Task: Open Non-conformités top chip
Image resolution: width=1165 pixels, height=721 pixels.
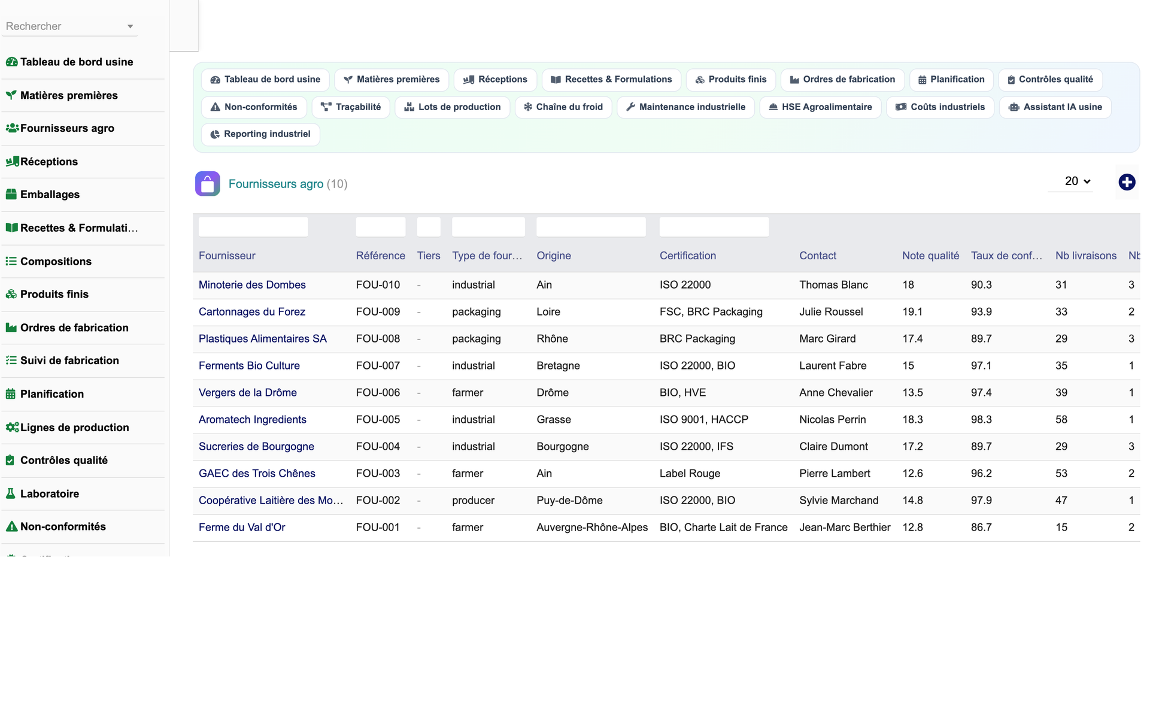Action: pyautogui.click(x=254, y=107)
